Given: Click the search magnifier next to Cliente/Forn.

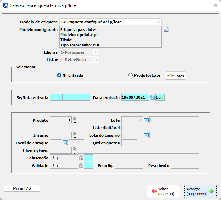Looking at the screenshot, I should click(74, 149).
